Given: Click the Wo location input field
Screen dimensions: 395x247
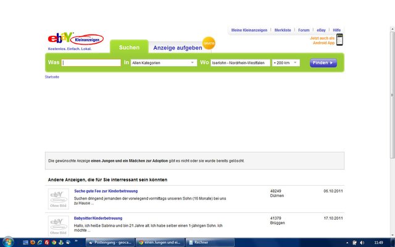Looking at the screenshot, I should [240, 63].
